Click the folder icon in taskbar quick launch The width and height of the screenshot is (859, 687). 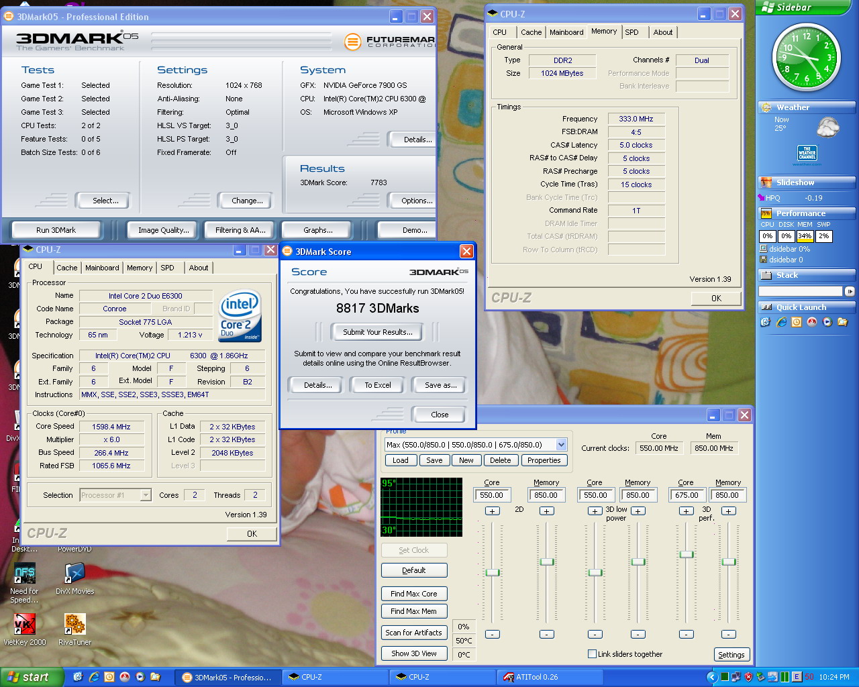pos(155,677)
